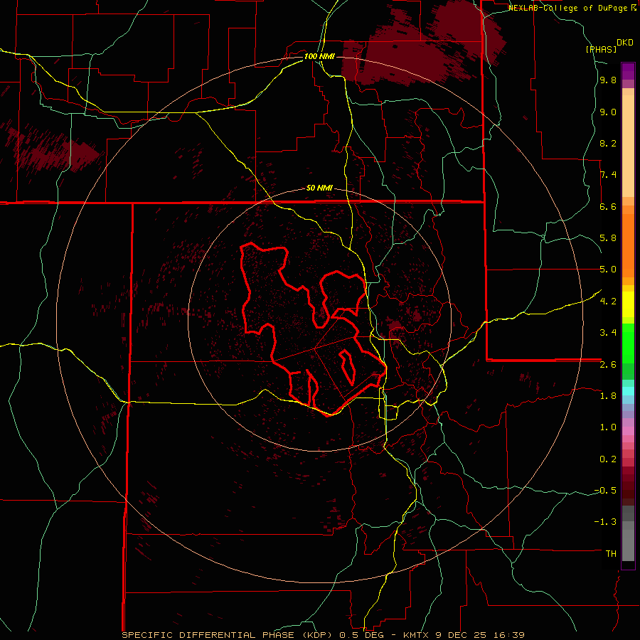Viewport: 640px width, 640px height.
Task: Click the green segment of color bar
Action: (x=628, y=343)
